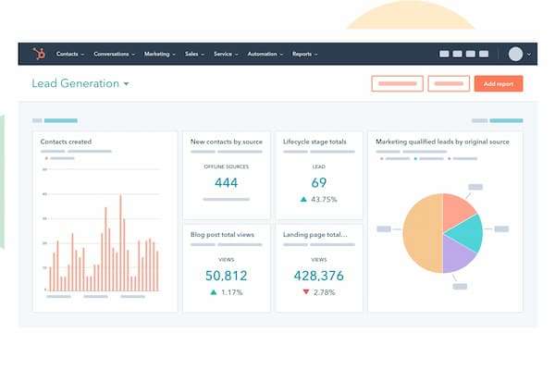Click the 444 offline sources number
Image resolution: width=555 pixels, height=370 pixels.
tap(227, 182)
